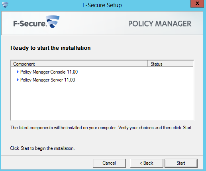Click the F-Secure wordmark in banner
Image resolution: width=206 pixels, height=171 pixels.
(30, 23)
